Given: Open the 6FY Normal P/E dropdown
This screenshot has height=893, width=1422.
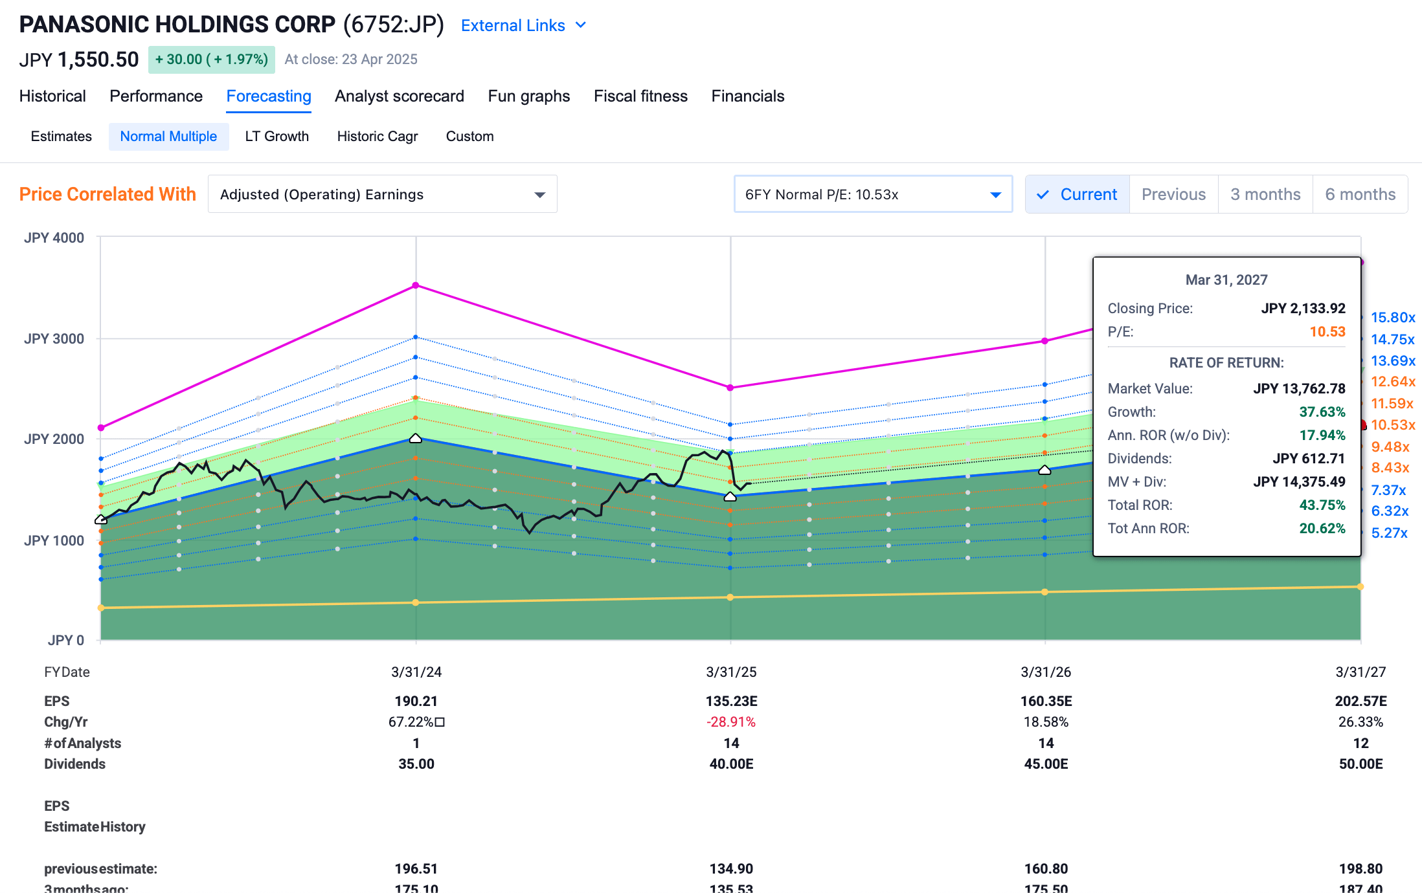Looking at the screenshot, I should pos(872,195).
